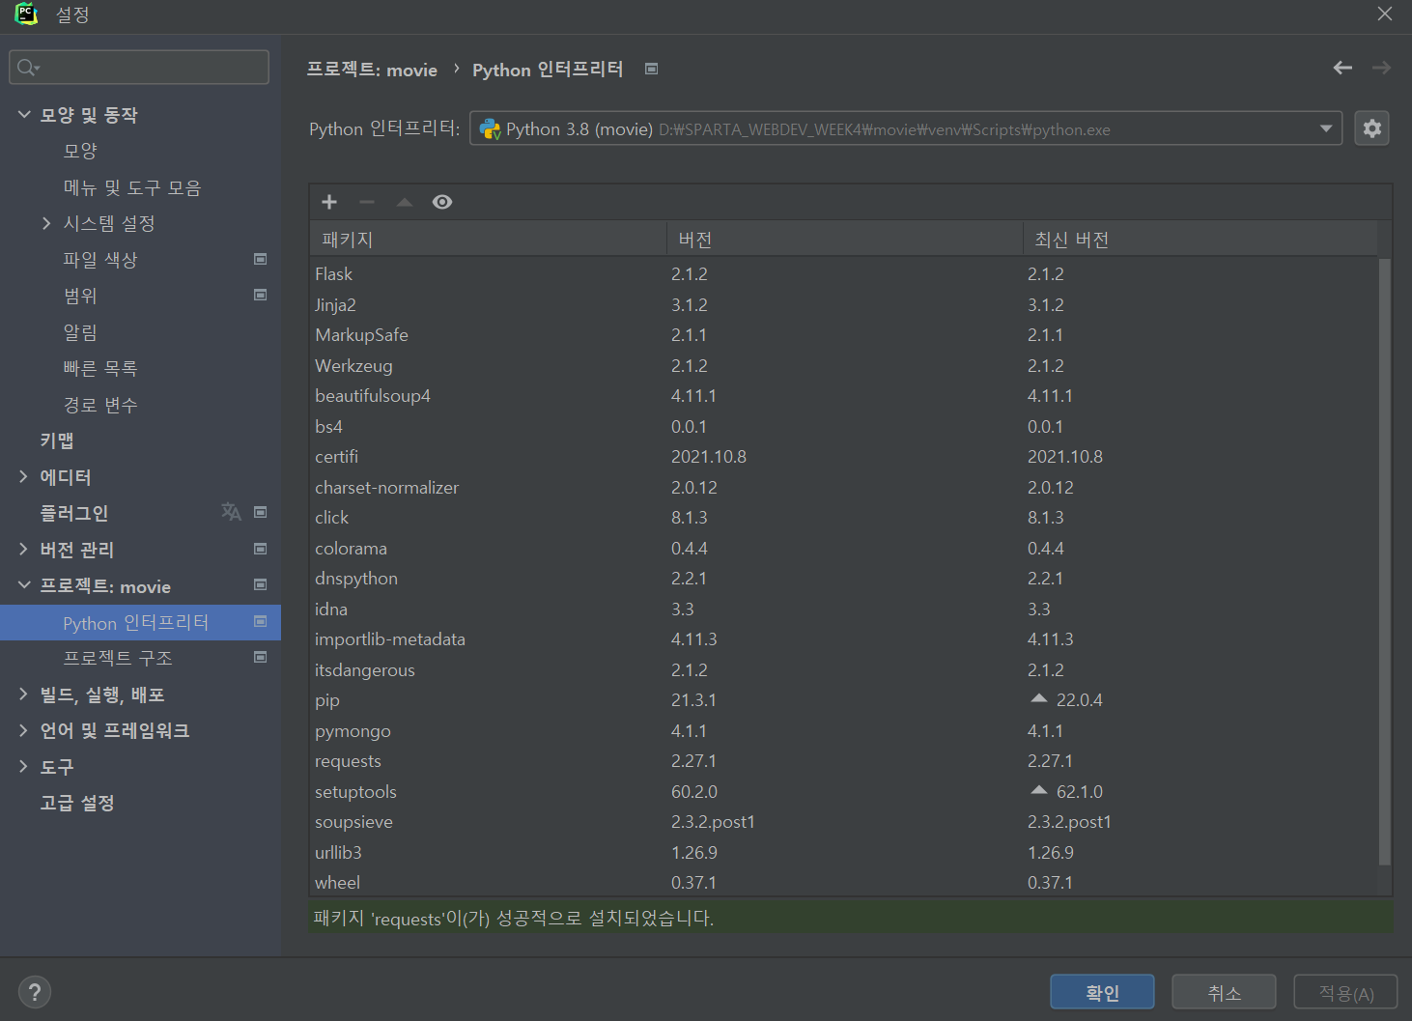
Task: Click the PyCharm logo in title bar
Action: pos(26,14)
